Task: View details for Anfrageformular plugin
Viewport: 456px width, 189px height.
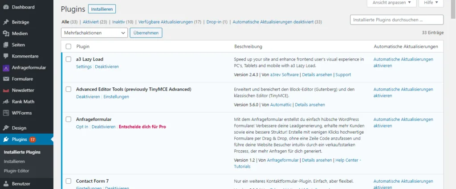Action: tap(317, 160)
